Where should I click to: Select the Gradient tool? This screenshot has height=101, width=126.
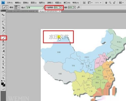pos(3,51)
